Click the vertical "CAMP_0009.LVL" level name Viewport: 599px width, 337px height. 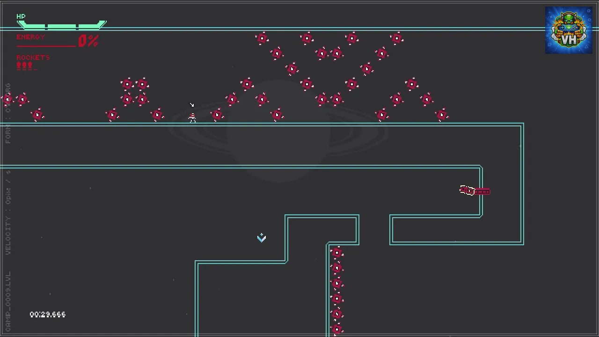[8, 301]
